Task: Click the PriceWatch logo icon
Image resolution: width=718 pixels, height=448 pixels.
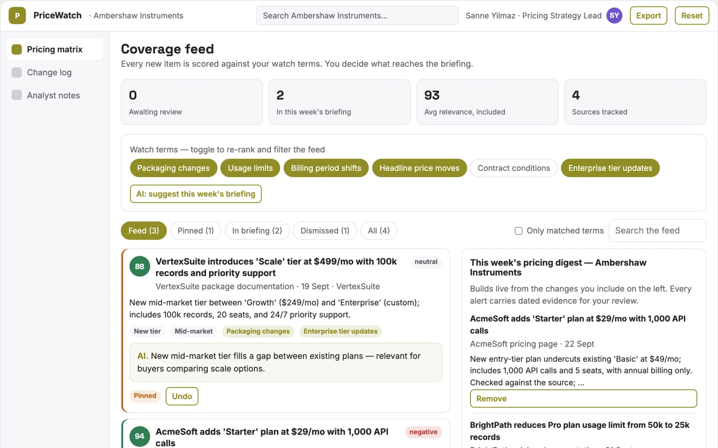Action: coord(17,16)
